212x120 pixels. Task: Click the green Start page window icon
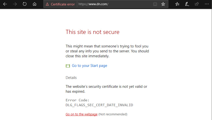click(x=68, y=66)
